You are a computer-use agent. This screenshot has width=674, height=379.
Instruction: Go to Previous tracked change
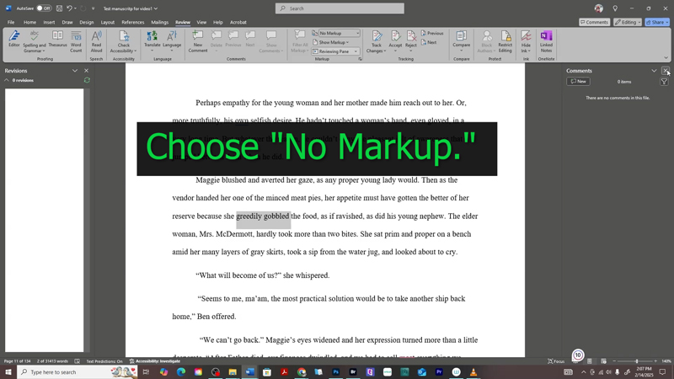click(x=432, y=33)
